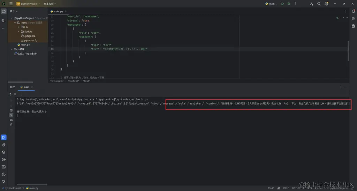Image resolution: width=357 pixels, height=191 pixels.
Task: Start debugging with the bug icon
Action: [289, 3]
